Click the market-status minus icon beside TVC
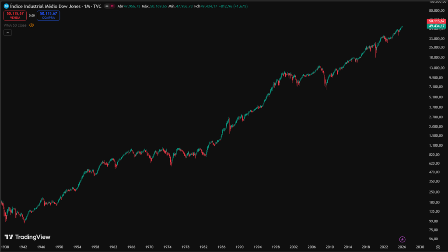 click(x=106, y=7)
